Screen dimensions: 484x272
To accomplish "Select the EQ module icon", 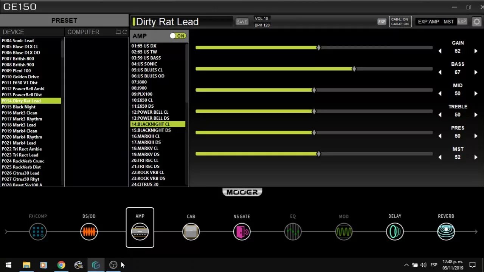I will (293, 232).
